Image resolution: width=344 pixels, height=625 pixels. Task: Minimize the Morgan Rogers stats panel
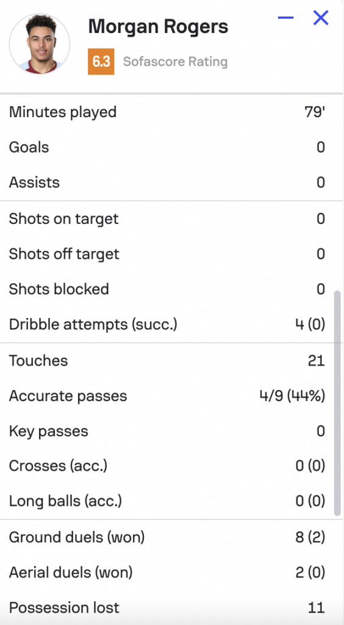point(285,18)
